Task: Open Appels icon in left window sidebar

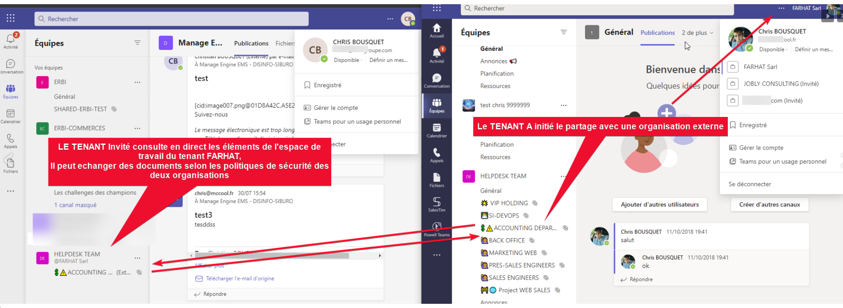Action: pos(11,141)
